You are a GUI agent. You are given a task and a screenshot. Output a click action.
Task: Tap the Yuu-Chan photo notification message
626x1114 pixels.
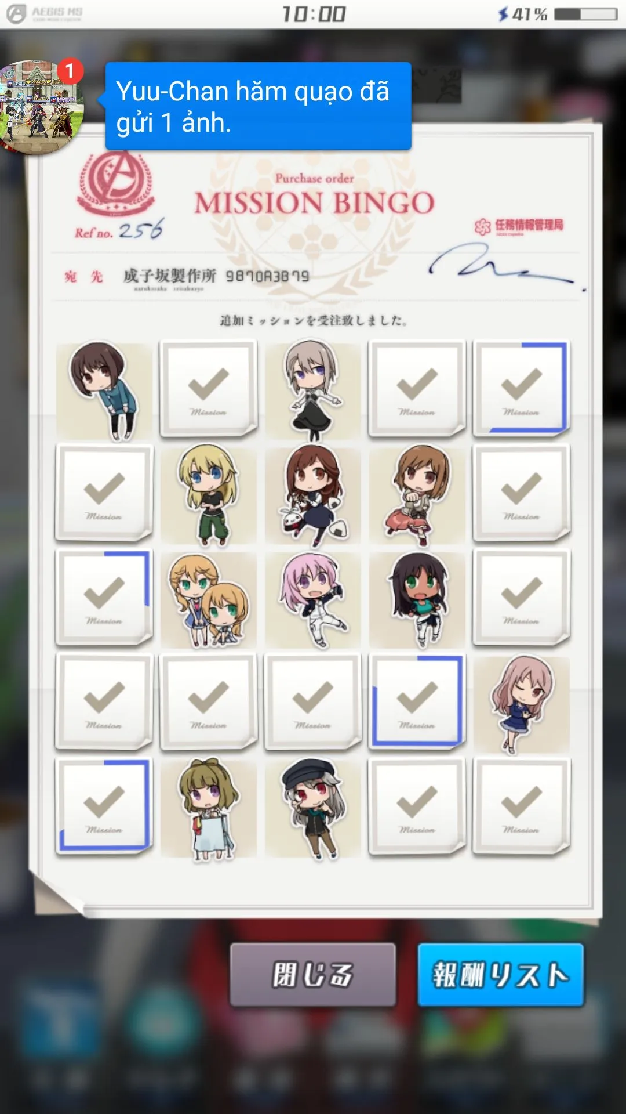point(259,106)
